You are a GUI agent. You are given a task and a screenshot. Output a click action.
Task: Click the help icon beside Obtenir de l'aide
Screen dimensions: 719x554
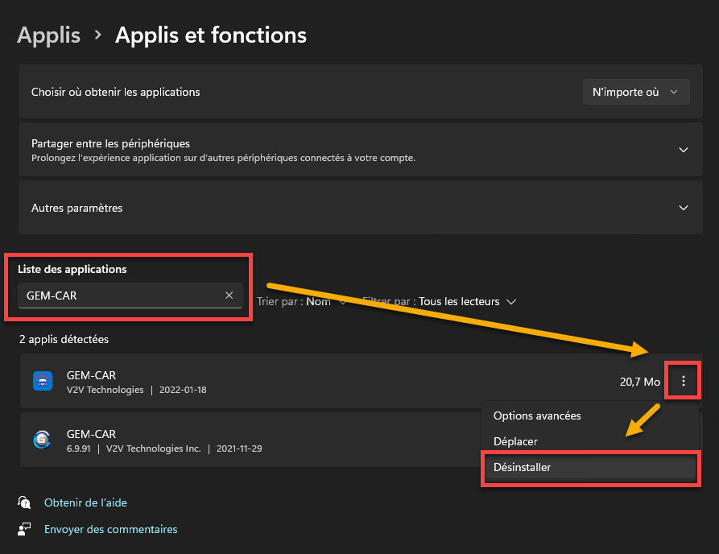pos(24,502)
